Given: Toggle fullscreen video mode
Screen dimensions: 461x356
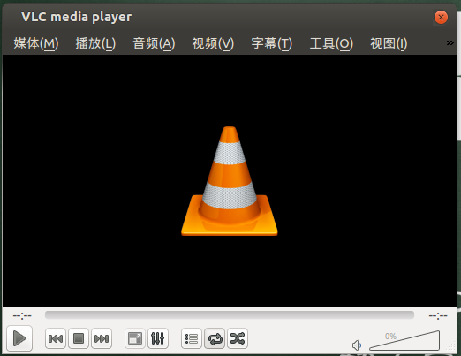Looking at the screenshot, I should 135,338.
